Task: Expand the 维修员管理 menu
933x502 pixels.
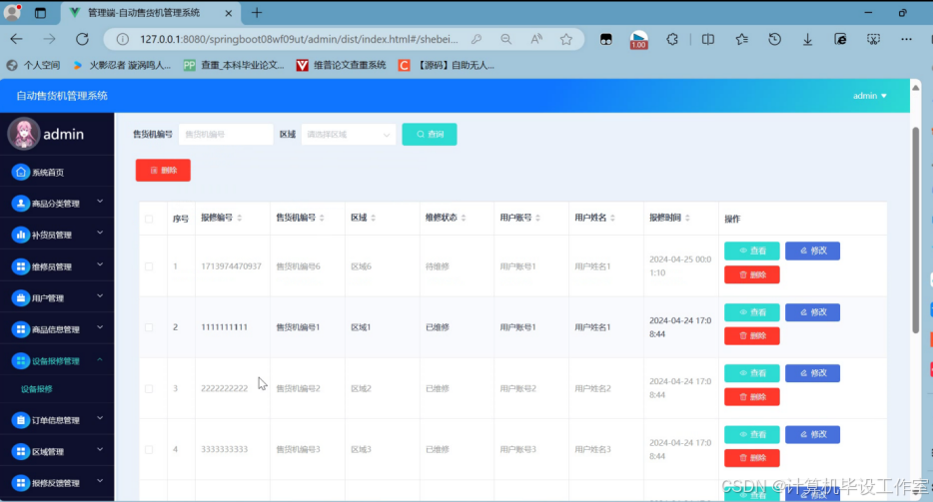Action: click(x=100, y=264)
